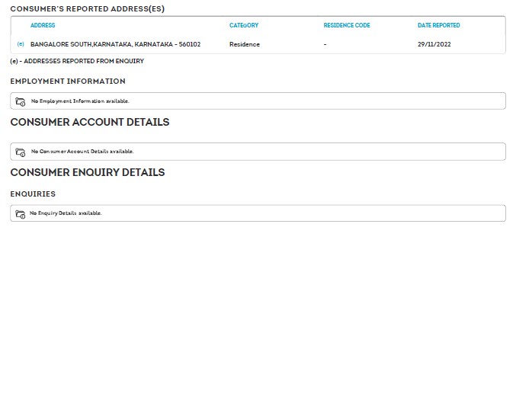The image size is (513, 400).
Task: Click the Consumer Account Details heading
Action: point(90,122)
